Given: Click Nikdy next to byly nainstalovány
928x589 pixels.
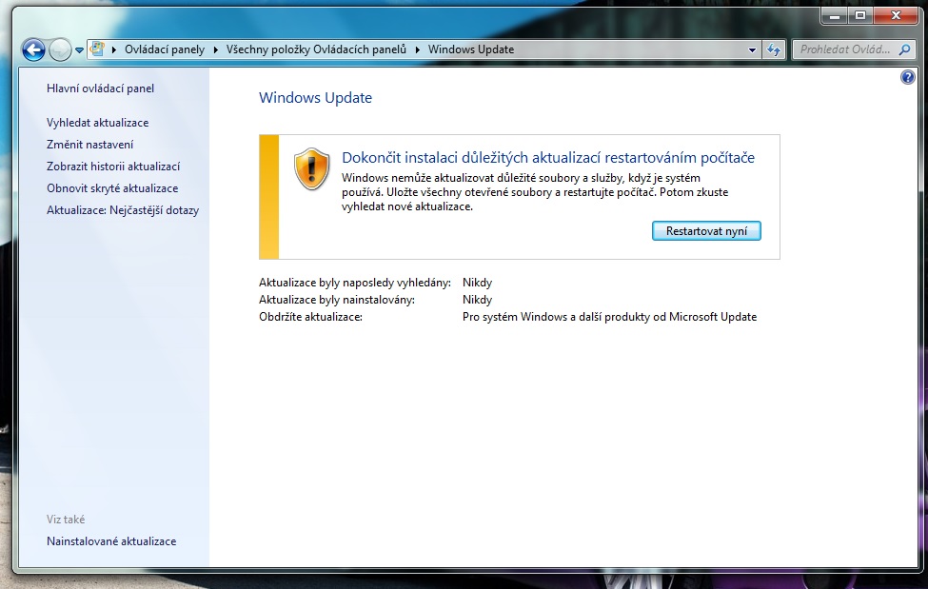Looking at the screenshot, I should [477, 300].
